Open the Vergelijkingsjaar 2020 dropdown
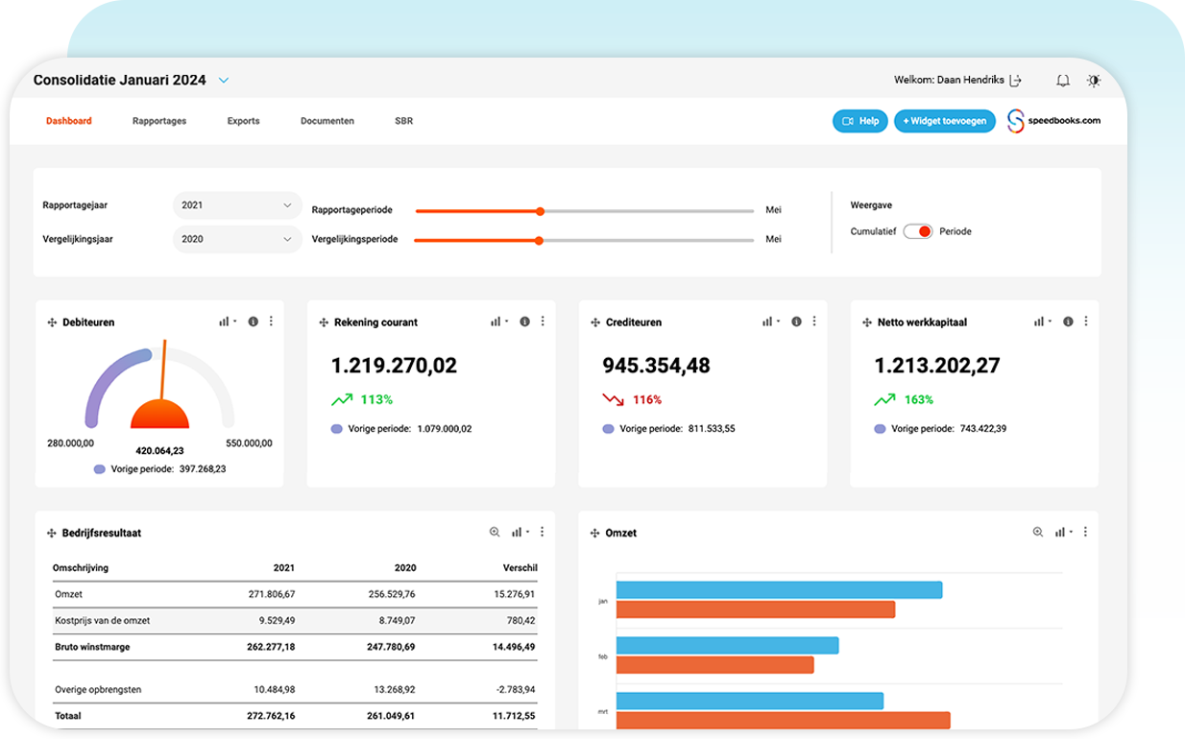 (237, 239)
